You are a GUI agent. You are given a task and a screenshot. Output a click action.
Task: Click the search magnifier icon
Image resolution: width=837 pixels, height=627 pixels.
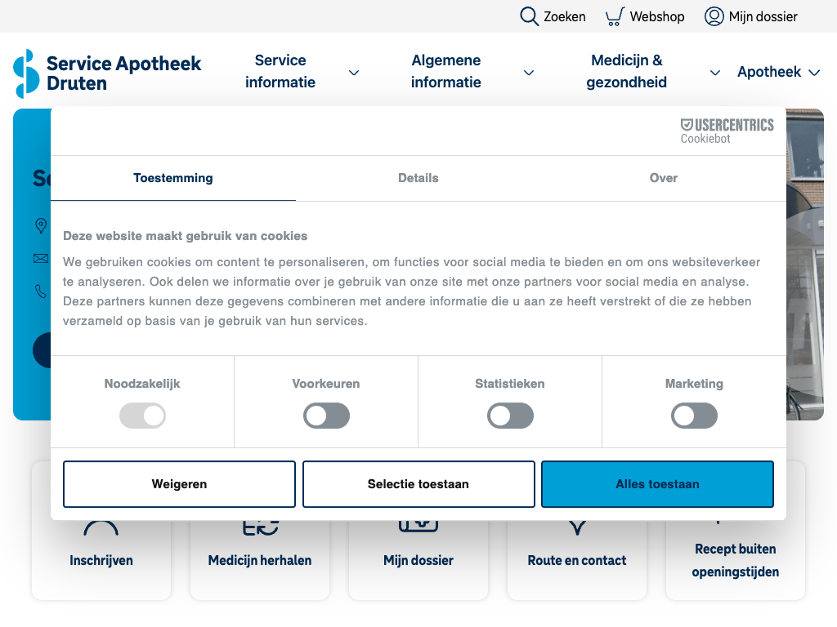click(x=529, y=16)
